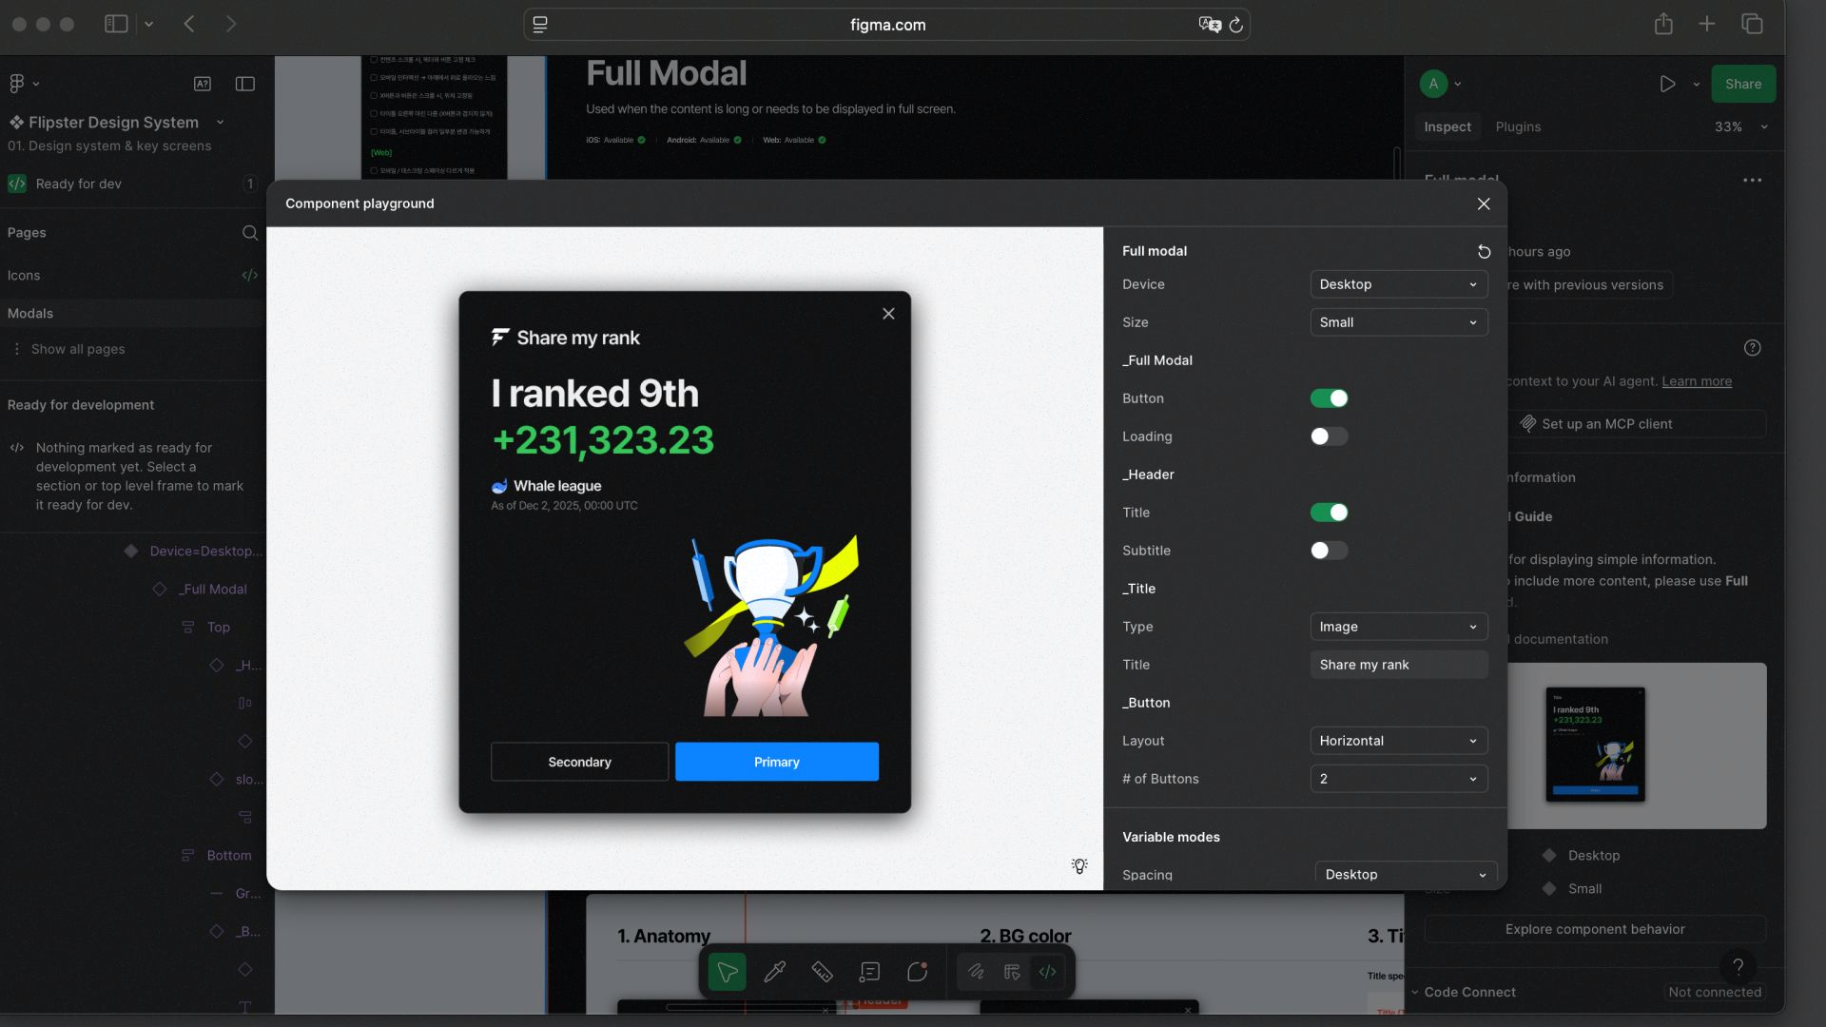Image resolution: width=1826 pixels, height=1027 pixels.
Task: Click Explore component behavior button
Action: pyautogui.click(x=1595, y=929)
